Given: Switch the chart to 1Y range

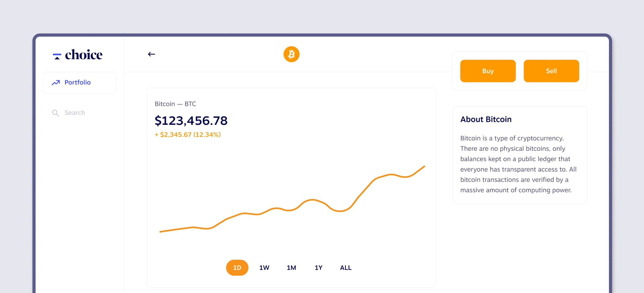Looking at the screenshot, I should click(x=318, y=268).
